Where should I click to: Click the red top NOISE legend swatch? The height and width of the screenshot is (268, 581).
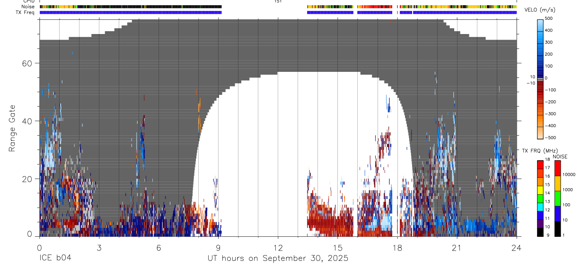click(557, 168)
